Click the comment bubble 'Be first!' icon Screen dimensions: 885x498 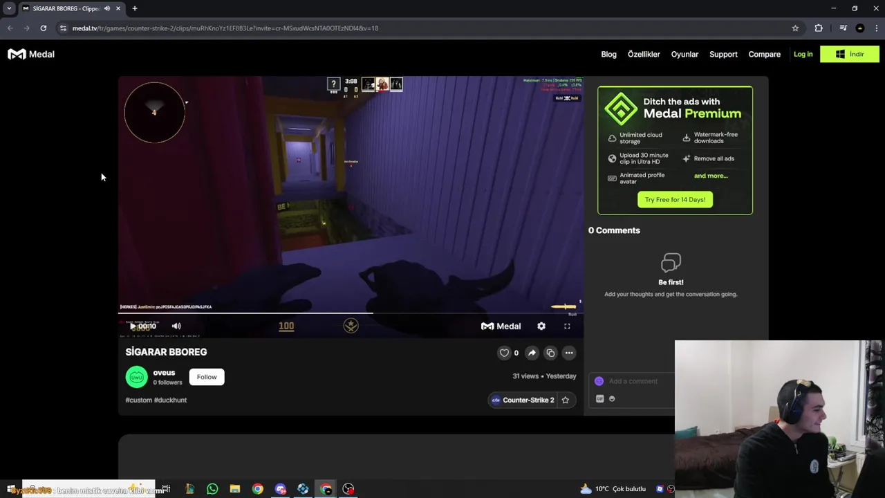click(671, 262)
